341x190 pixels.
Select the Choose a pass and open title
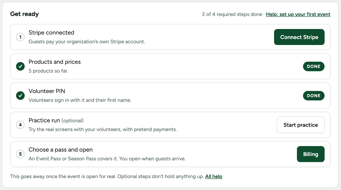pyautogui.click(x=61, y=149)
